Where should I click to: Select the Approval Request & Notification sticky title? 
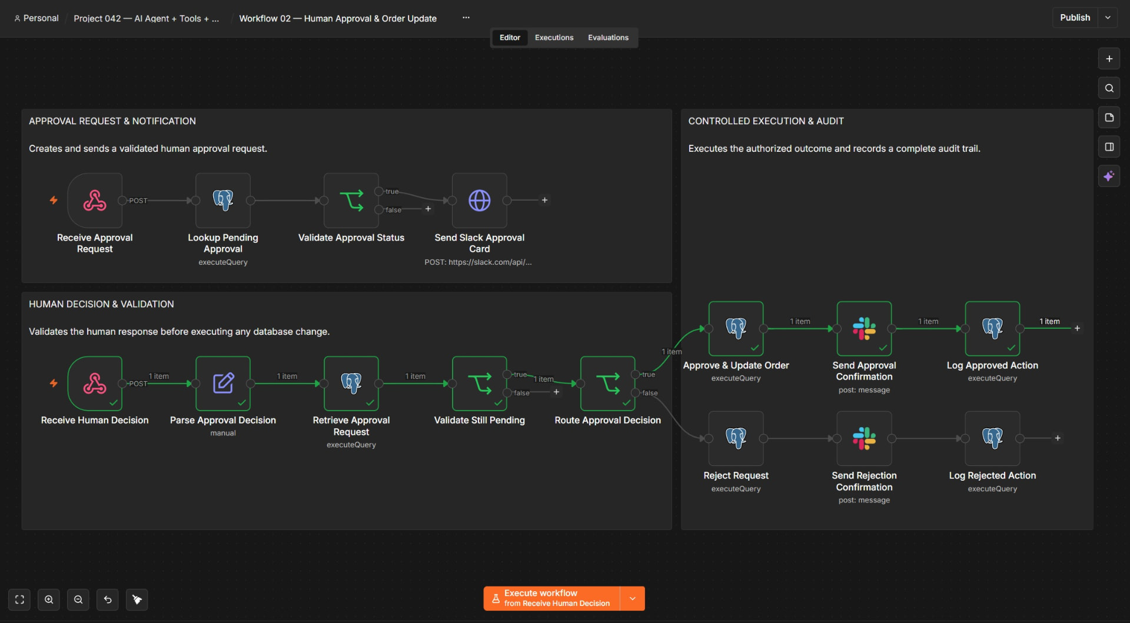coord(112,121)
